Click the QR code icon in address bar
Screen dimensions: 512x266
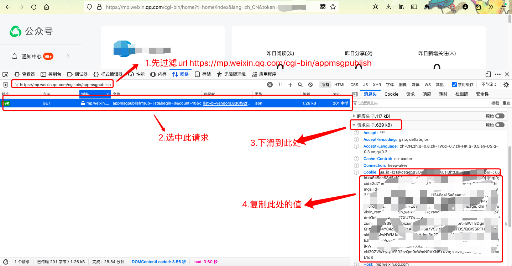tap(323, 7)
